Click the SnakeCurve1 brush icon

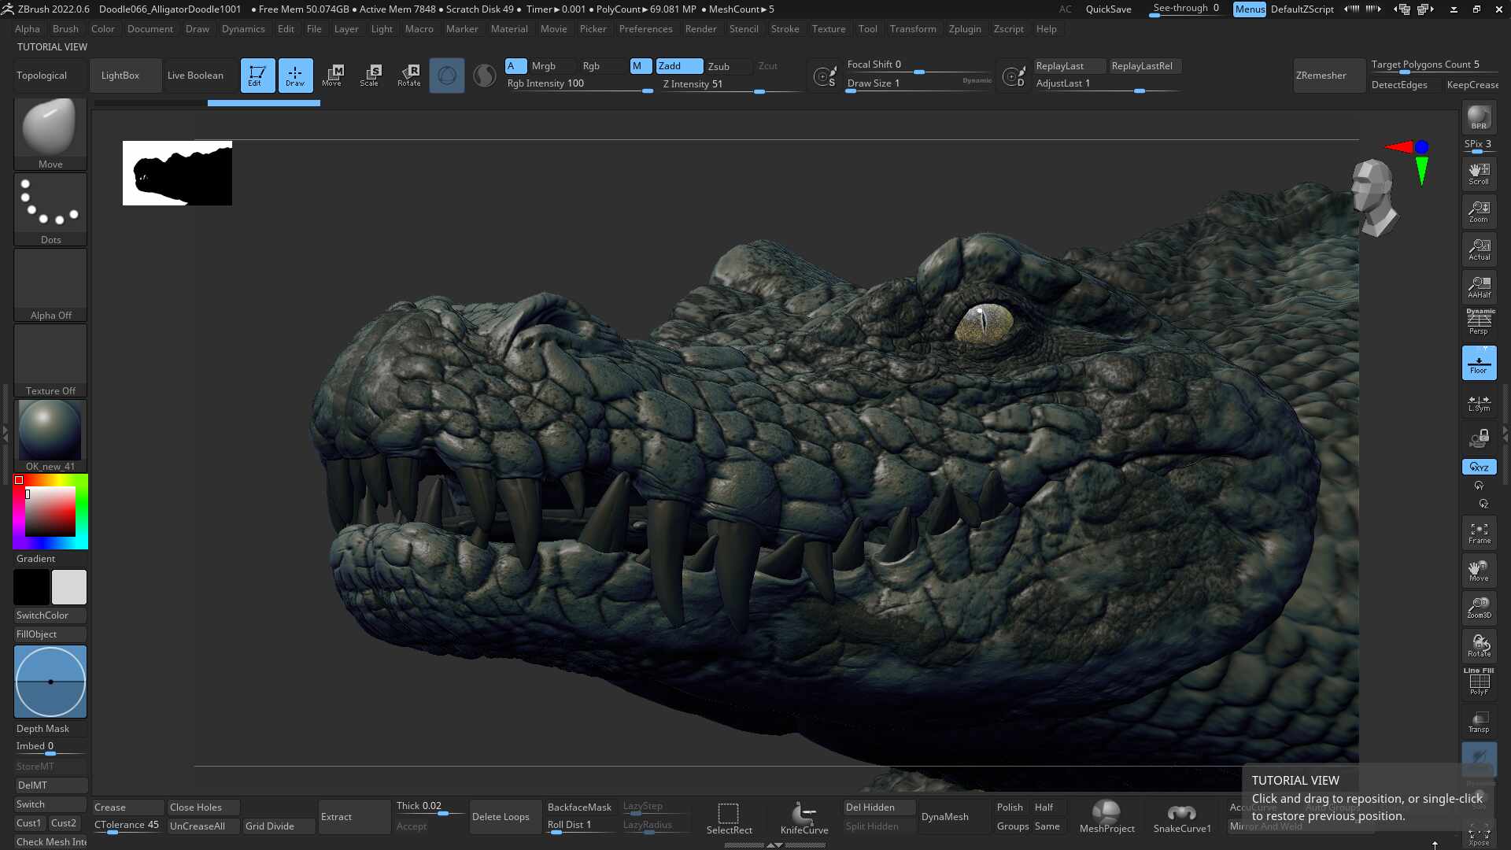click(x=1182, y=817)
